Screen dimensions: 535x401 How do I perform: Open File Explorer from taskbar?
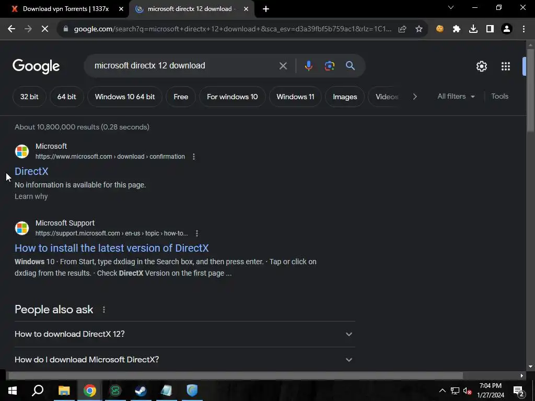coord(64,391)
